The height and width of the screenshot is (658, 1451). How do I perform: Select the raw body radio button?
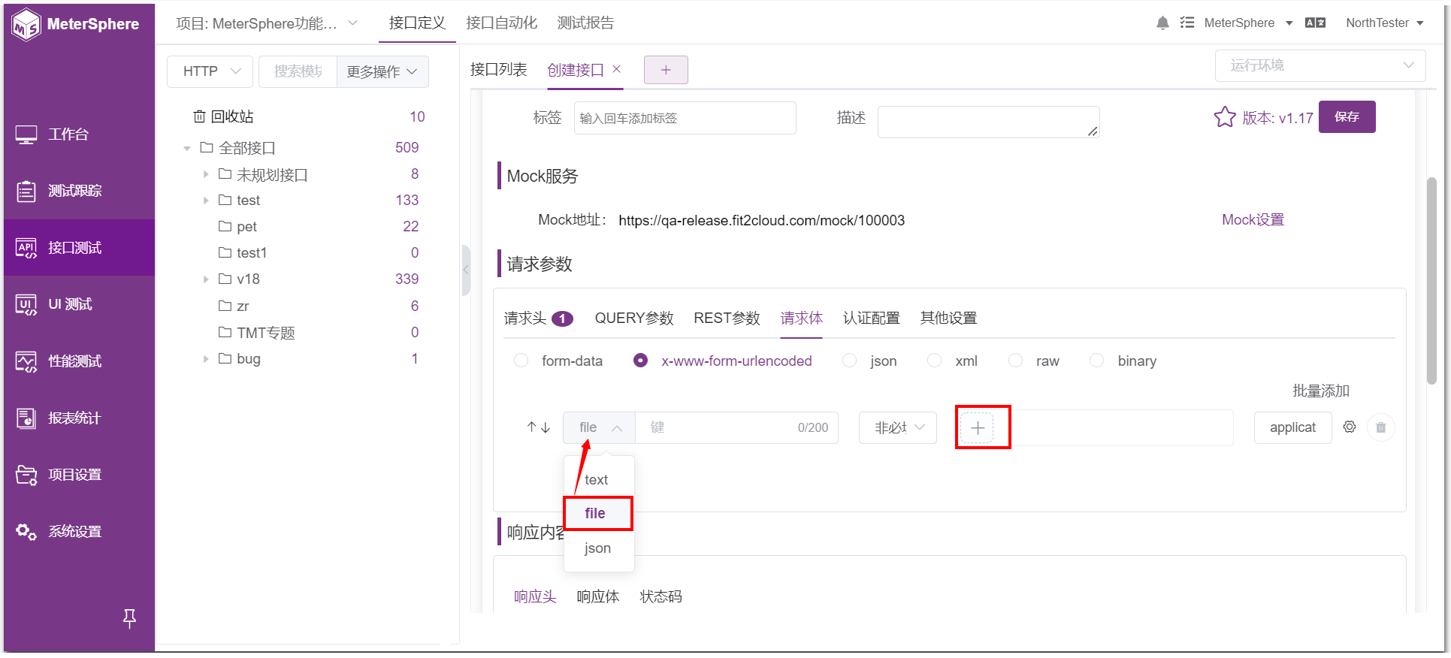1015,361
